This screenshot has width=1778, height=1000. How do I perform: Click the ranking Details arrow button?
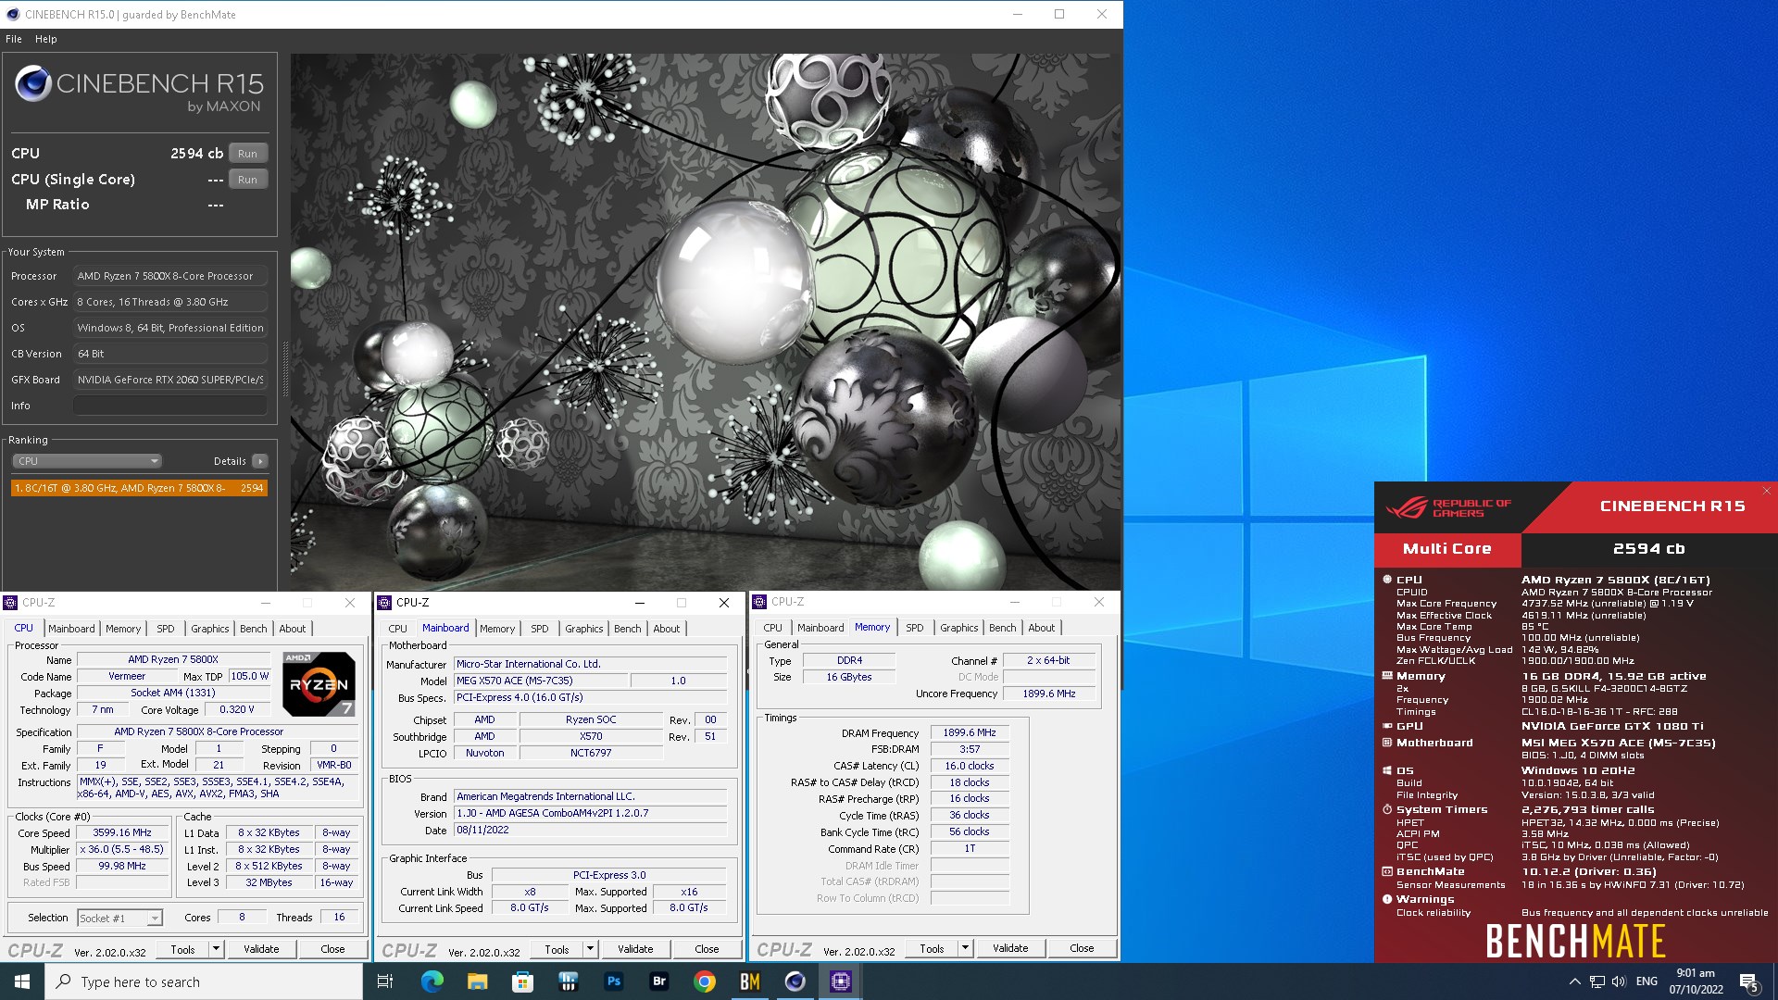pyautogui.click(x=260, y=461)
